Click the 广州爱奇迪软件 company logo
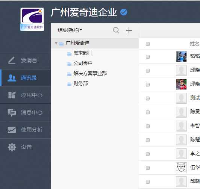The image size is (200, 189). [32, 20]
